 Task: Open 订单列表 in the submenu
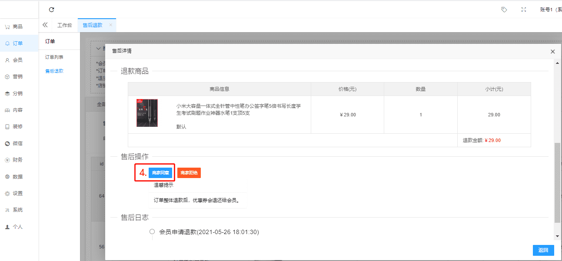[55, 57]
